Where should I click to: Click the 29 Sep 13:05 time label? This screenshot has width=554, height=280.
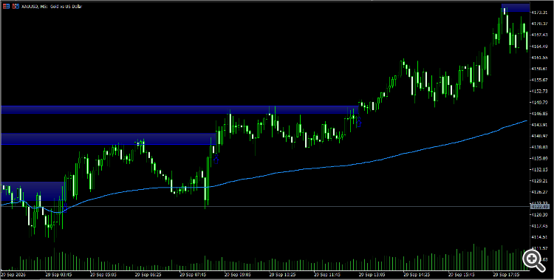point(373,274)
